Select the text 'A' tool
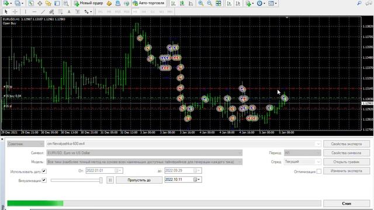The image size is (374, 210). [x=69, y=12]
